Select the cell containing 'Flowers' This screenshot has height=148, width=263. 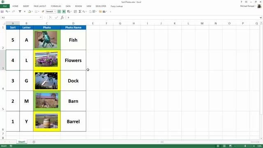coord(73,60)
